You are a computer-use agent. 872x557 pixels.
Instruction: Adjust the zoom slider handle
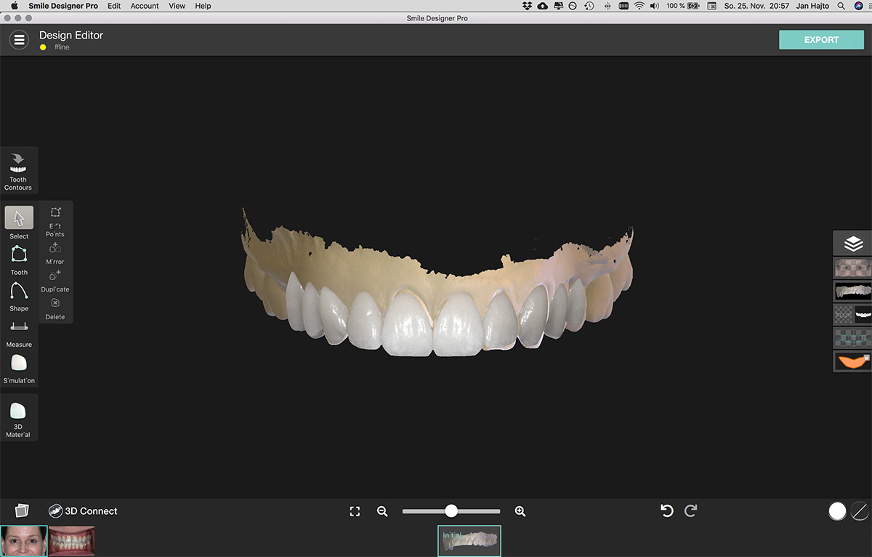(x=451, y=511)
